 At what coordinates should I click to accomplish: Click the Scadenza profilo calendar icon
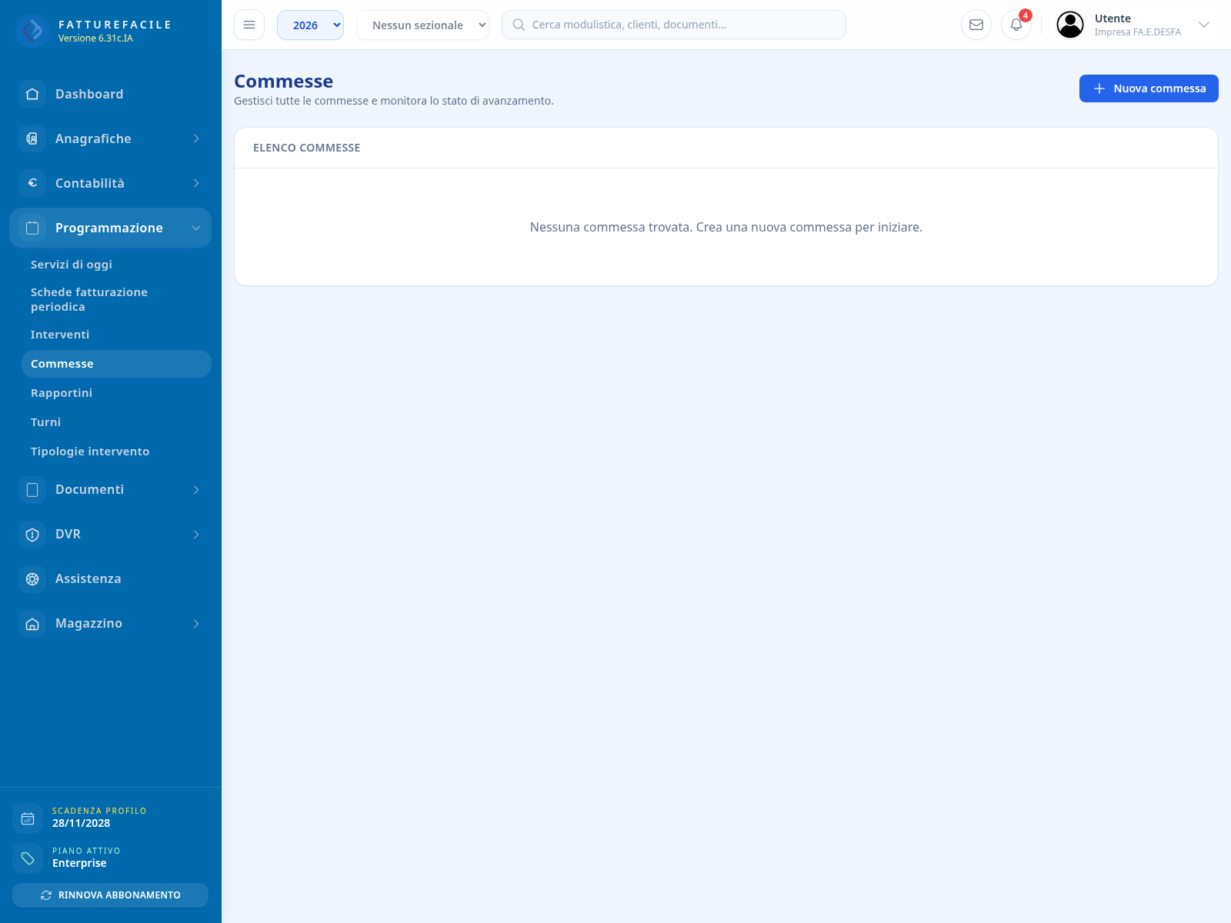coord(28,818)
